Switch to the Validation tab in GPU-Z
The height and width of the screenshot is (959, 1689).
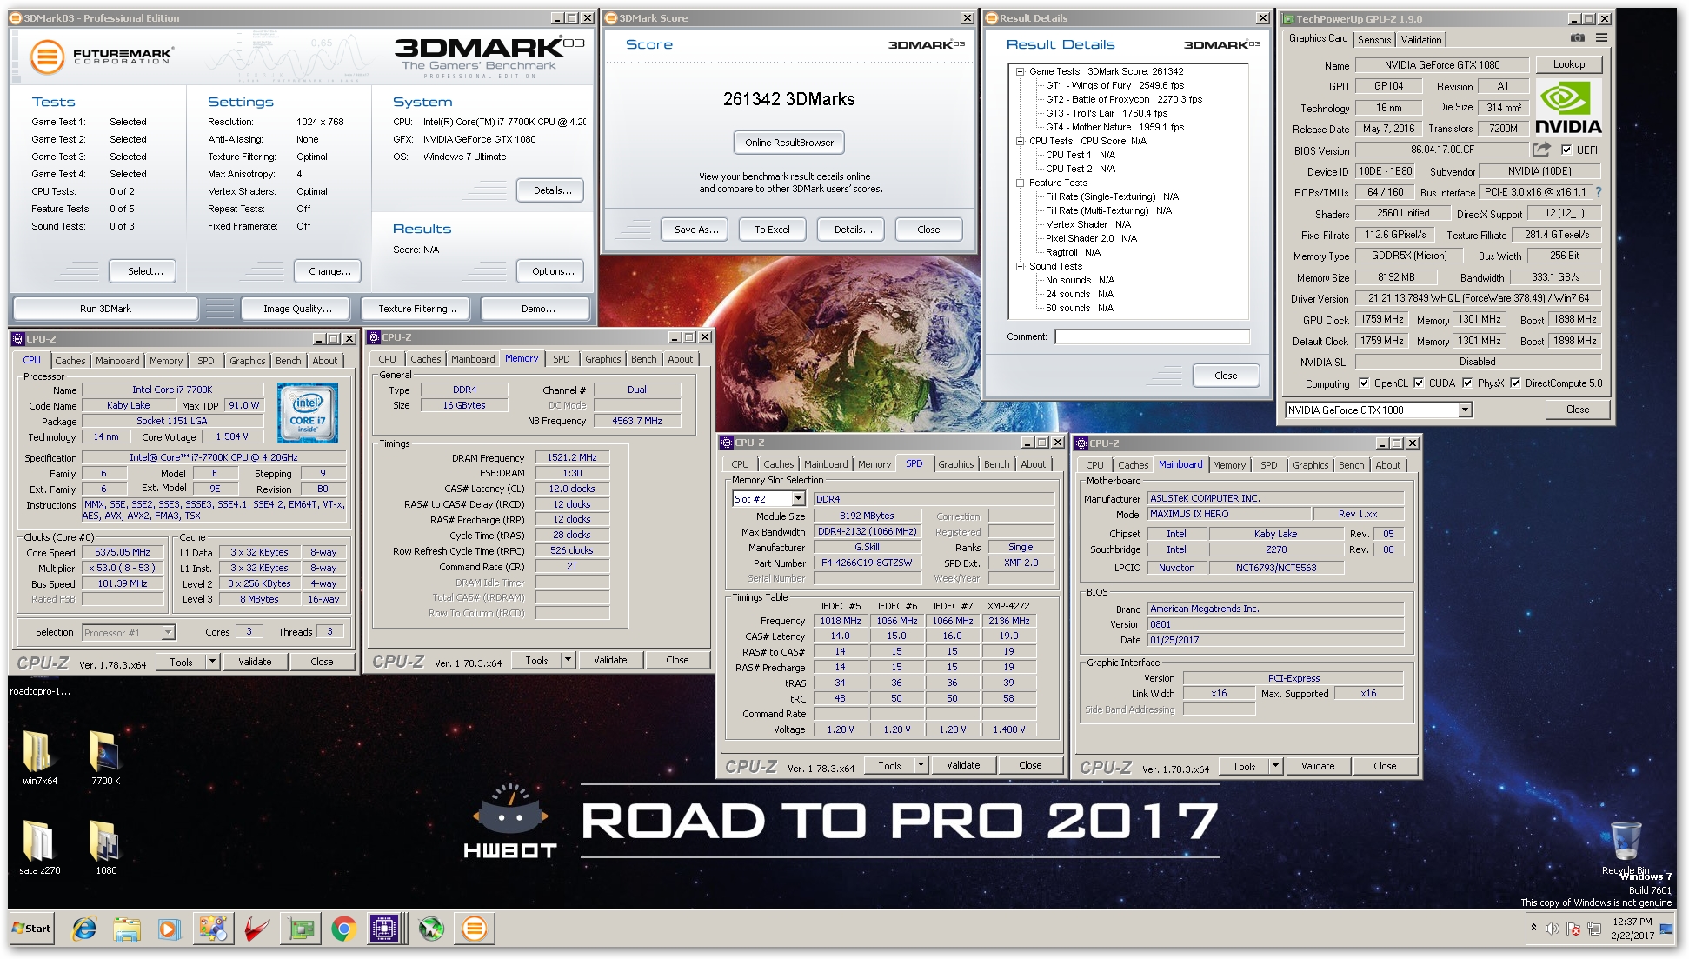(1421, 39)
